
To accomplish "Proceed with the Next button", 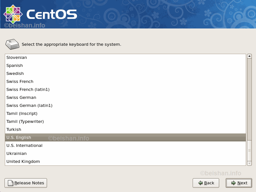I will (239, 183).
